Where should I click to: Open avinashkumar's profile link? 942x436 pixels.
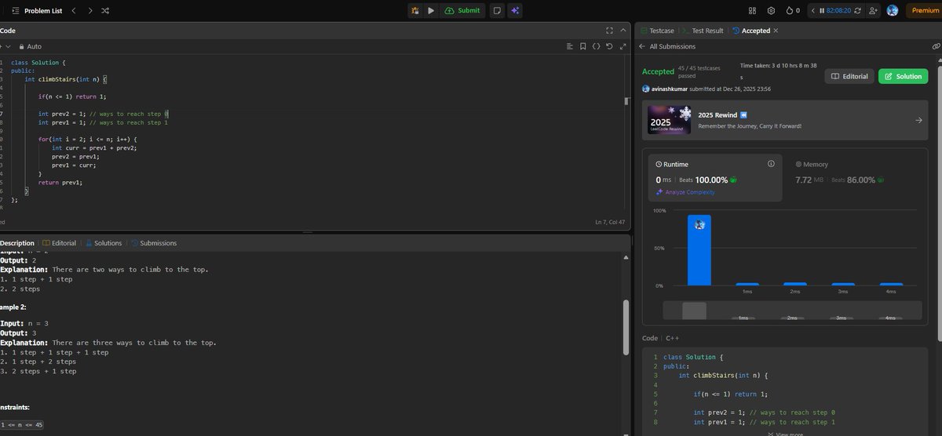(669, 89)
